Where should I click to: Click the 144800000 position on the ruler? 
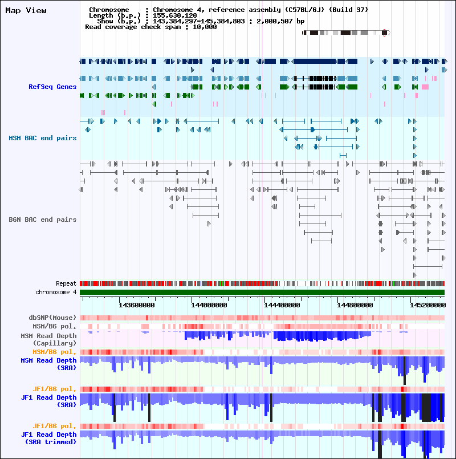pyautogui.click(x=355, y=305)
